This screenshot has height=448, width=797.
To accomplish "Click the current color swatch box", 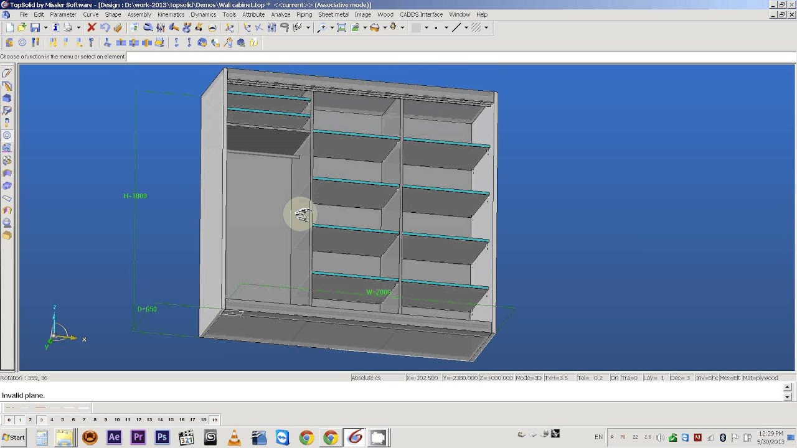I will click(416, 27).
